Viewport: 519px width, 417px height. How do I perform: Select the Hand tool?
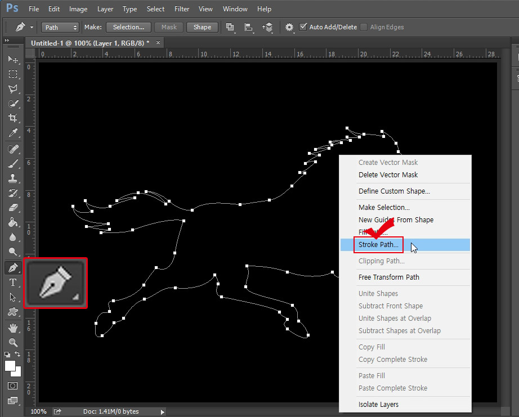[13, 328]
